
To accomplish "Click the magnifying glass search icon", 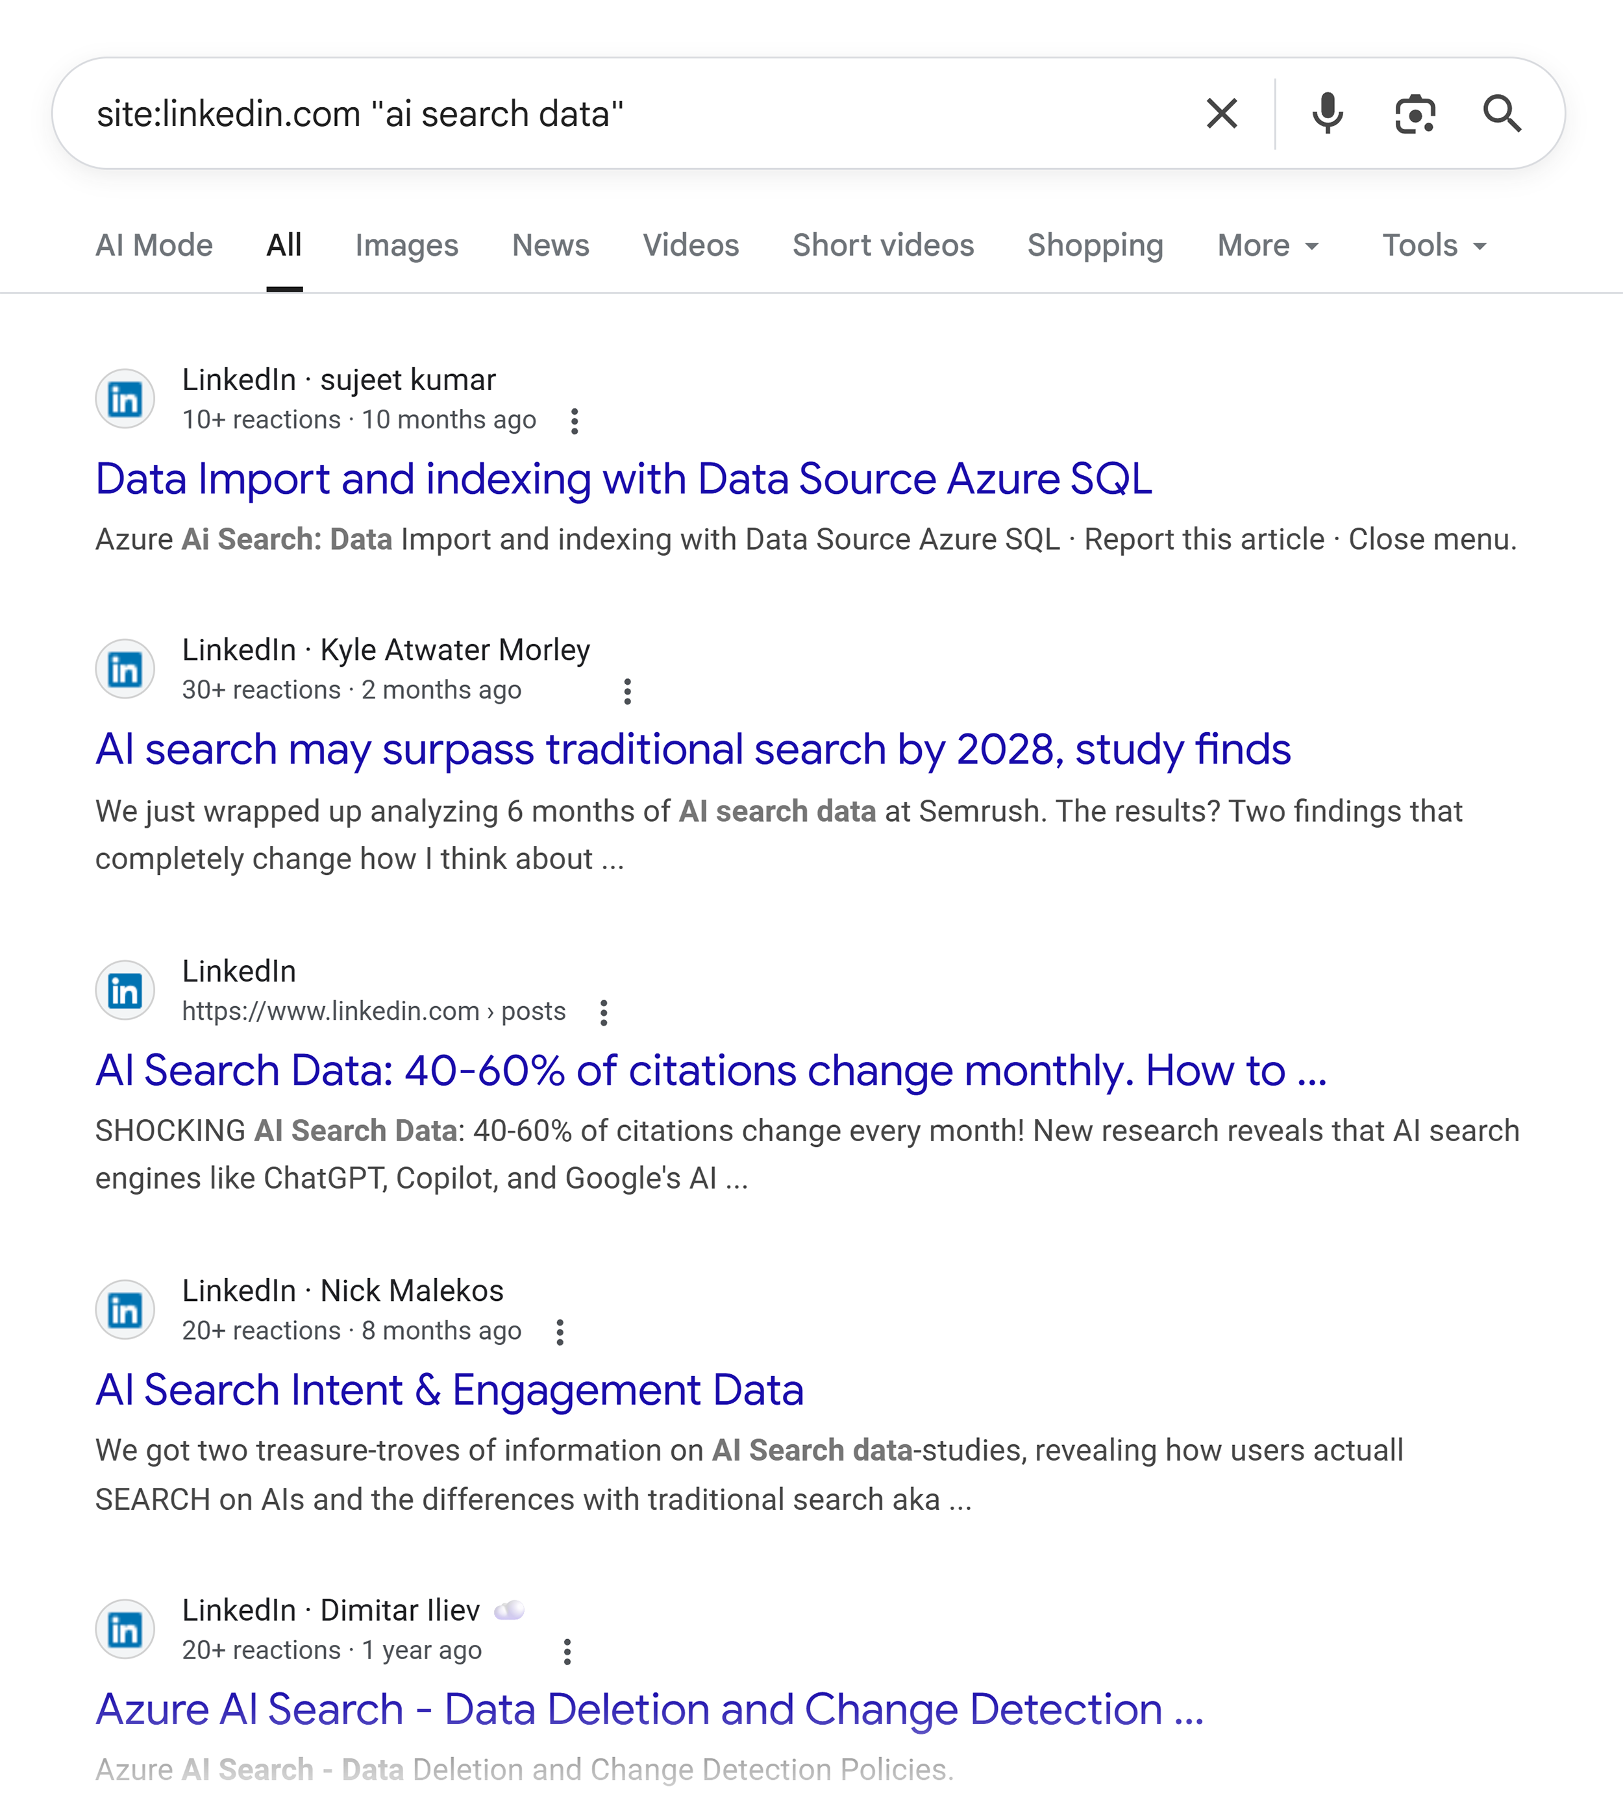I will pyautogui.click(x=1502, y=114).
